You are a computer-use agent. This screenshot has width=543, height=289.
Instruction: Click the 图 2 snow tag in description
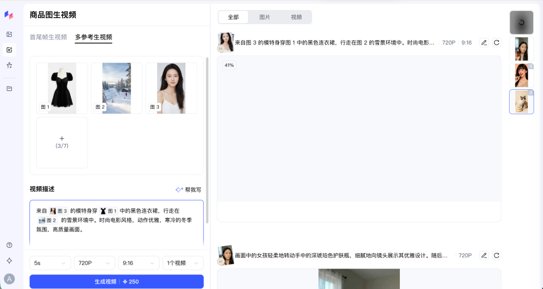[x=48, y=220]
